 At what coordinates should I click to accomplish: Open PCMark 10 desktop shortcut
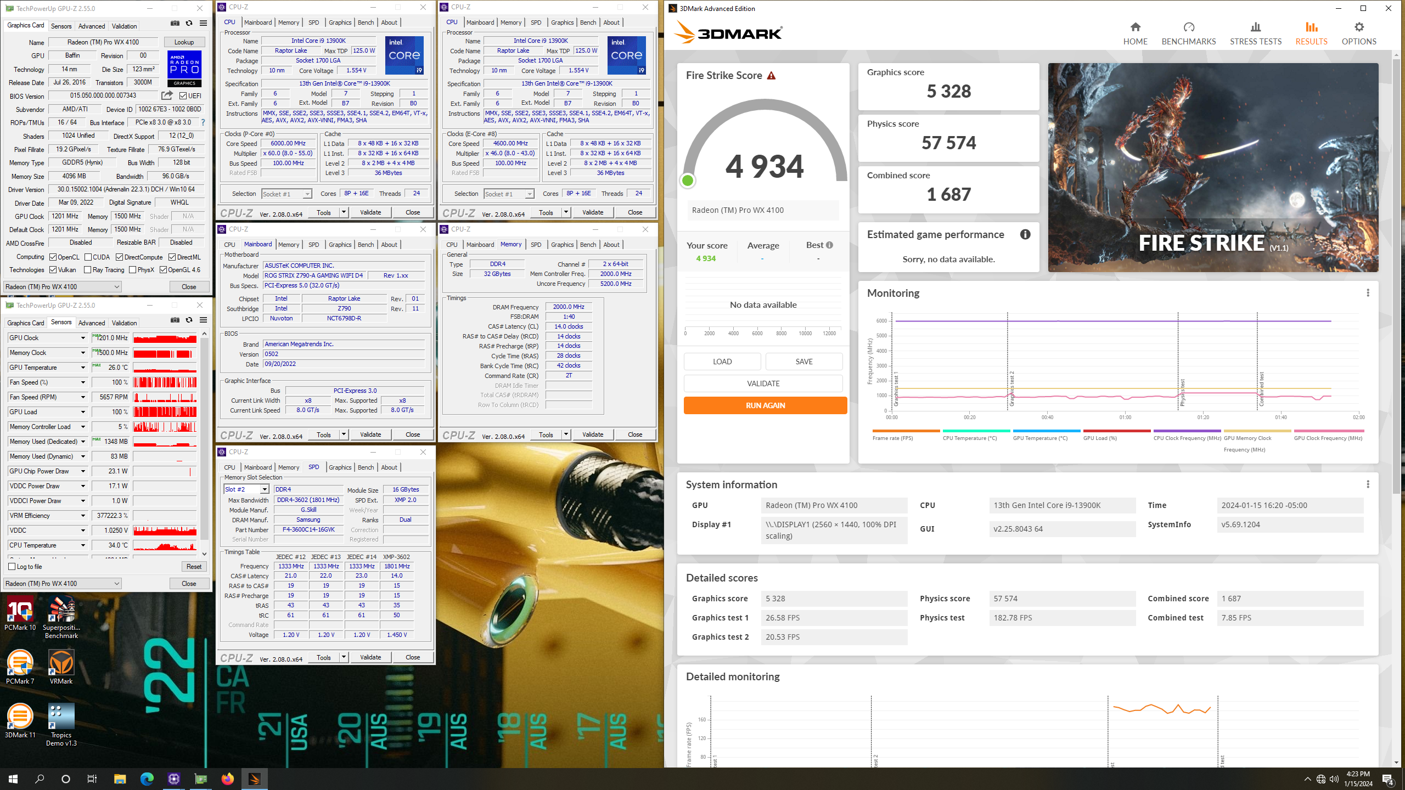pos(20,613)
